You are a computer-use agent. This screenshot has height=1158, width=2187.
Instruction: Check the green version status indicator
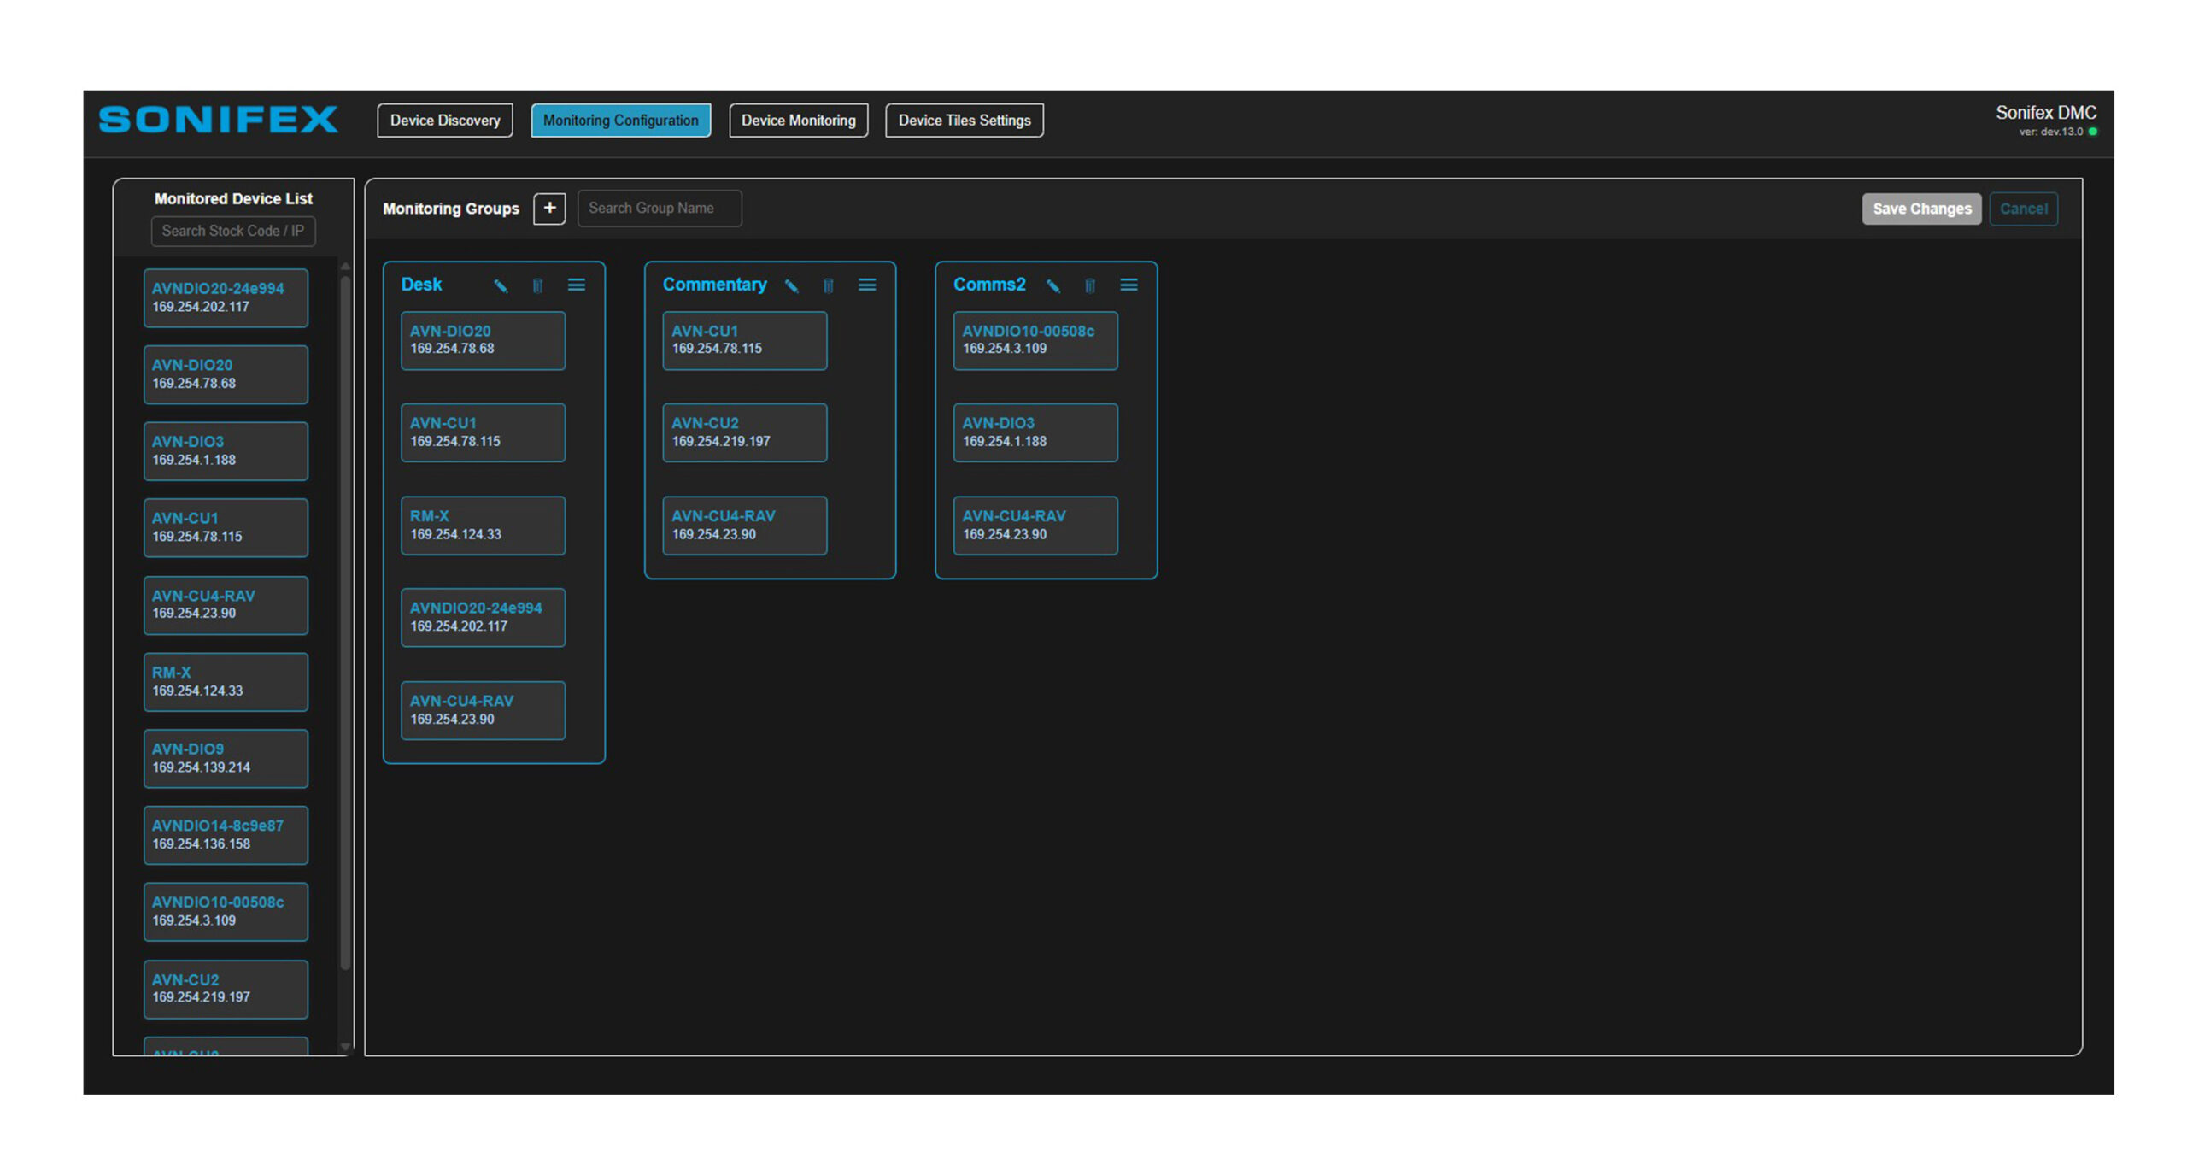[2092, 132]
